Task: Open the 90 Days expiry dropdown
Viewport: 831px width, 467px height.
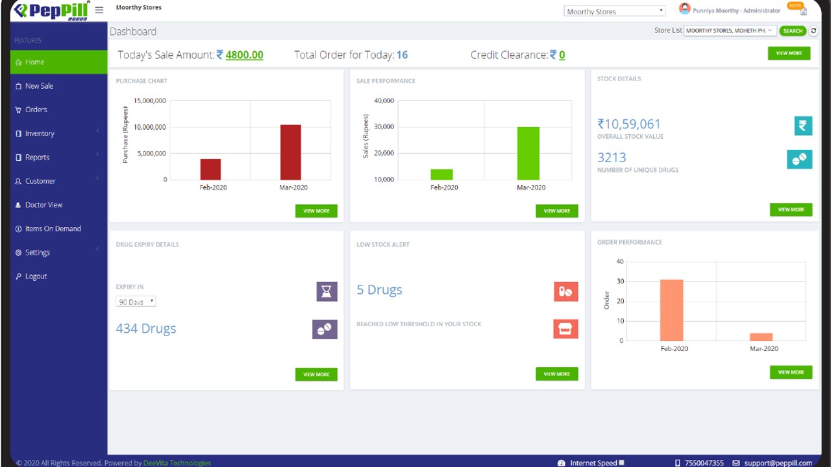Action: click(136, 302)
